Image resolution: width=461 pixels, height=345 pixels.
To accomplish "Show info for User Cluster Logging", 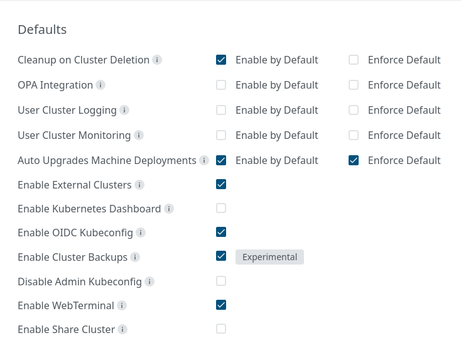I will 124,110.
